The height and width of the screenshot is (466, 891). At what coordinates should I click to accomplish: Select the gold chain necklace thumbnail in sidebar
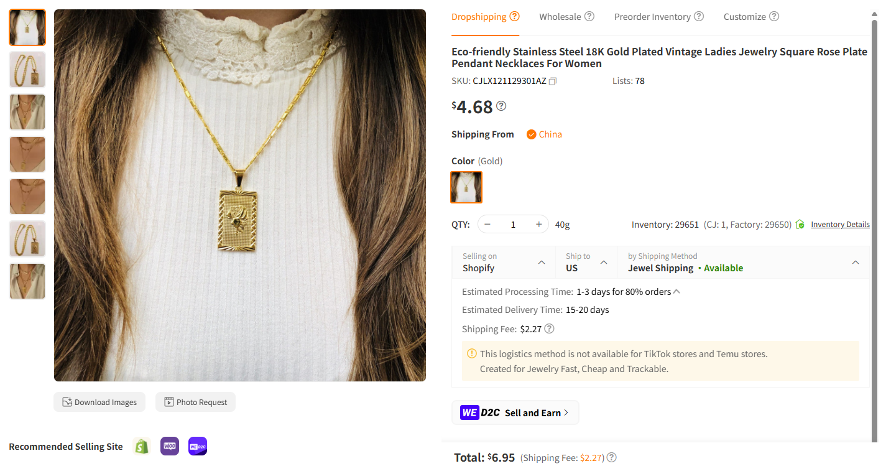click(27, 69)
